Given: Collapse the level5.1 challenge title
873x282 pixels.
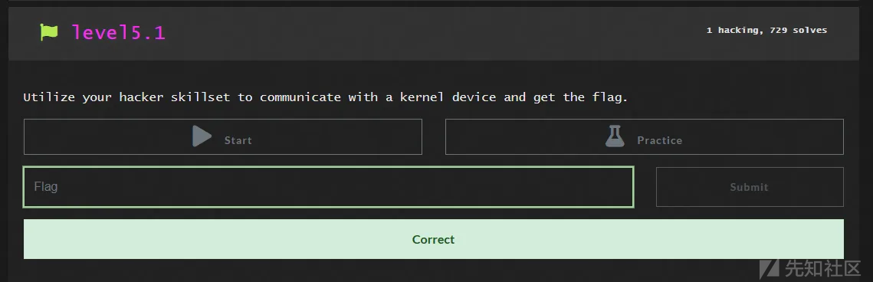Looking at the screenshot, I should coord(119,32).
